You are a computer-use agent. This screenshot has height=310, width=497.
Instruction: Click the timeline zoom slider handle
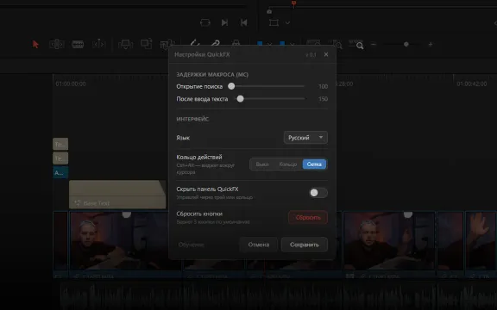406,44
